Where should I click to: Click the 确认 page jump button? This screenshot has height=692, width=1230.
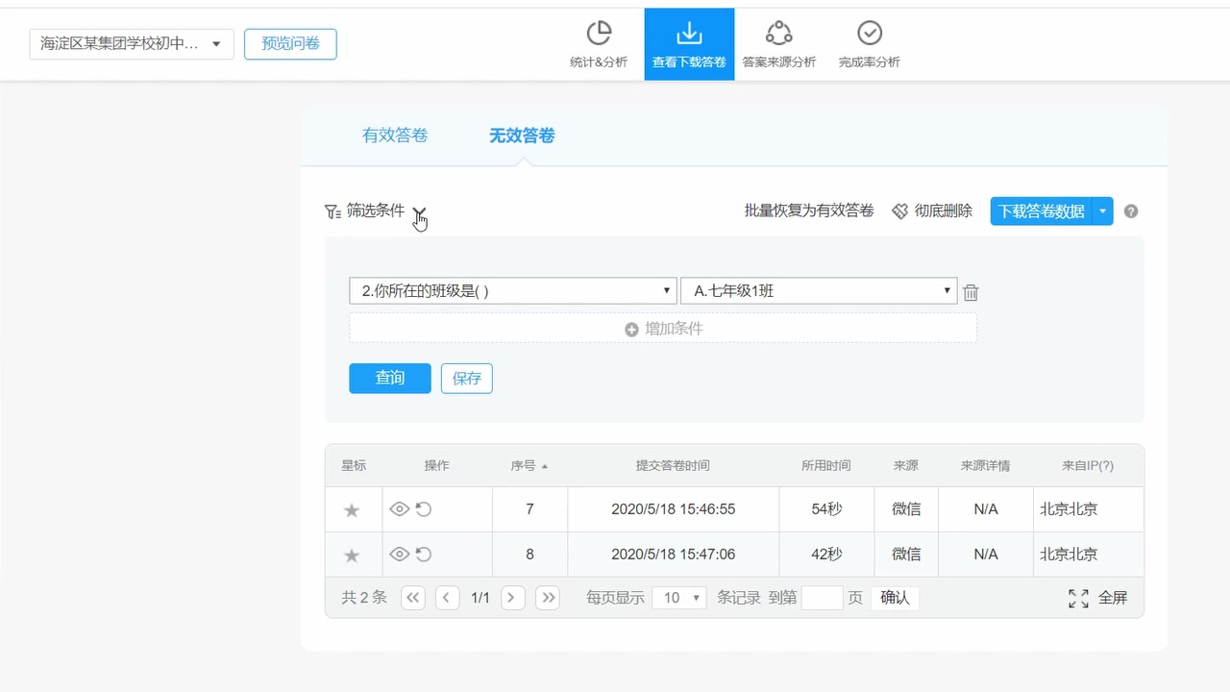click(895, 598)
